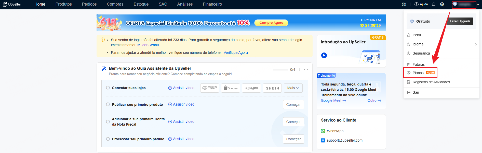The height and width of the screenshot is (153, 482).
Task: Watch the video for Publicar seu primeiro produto
Action: tap(181, 104)
